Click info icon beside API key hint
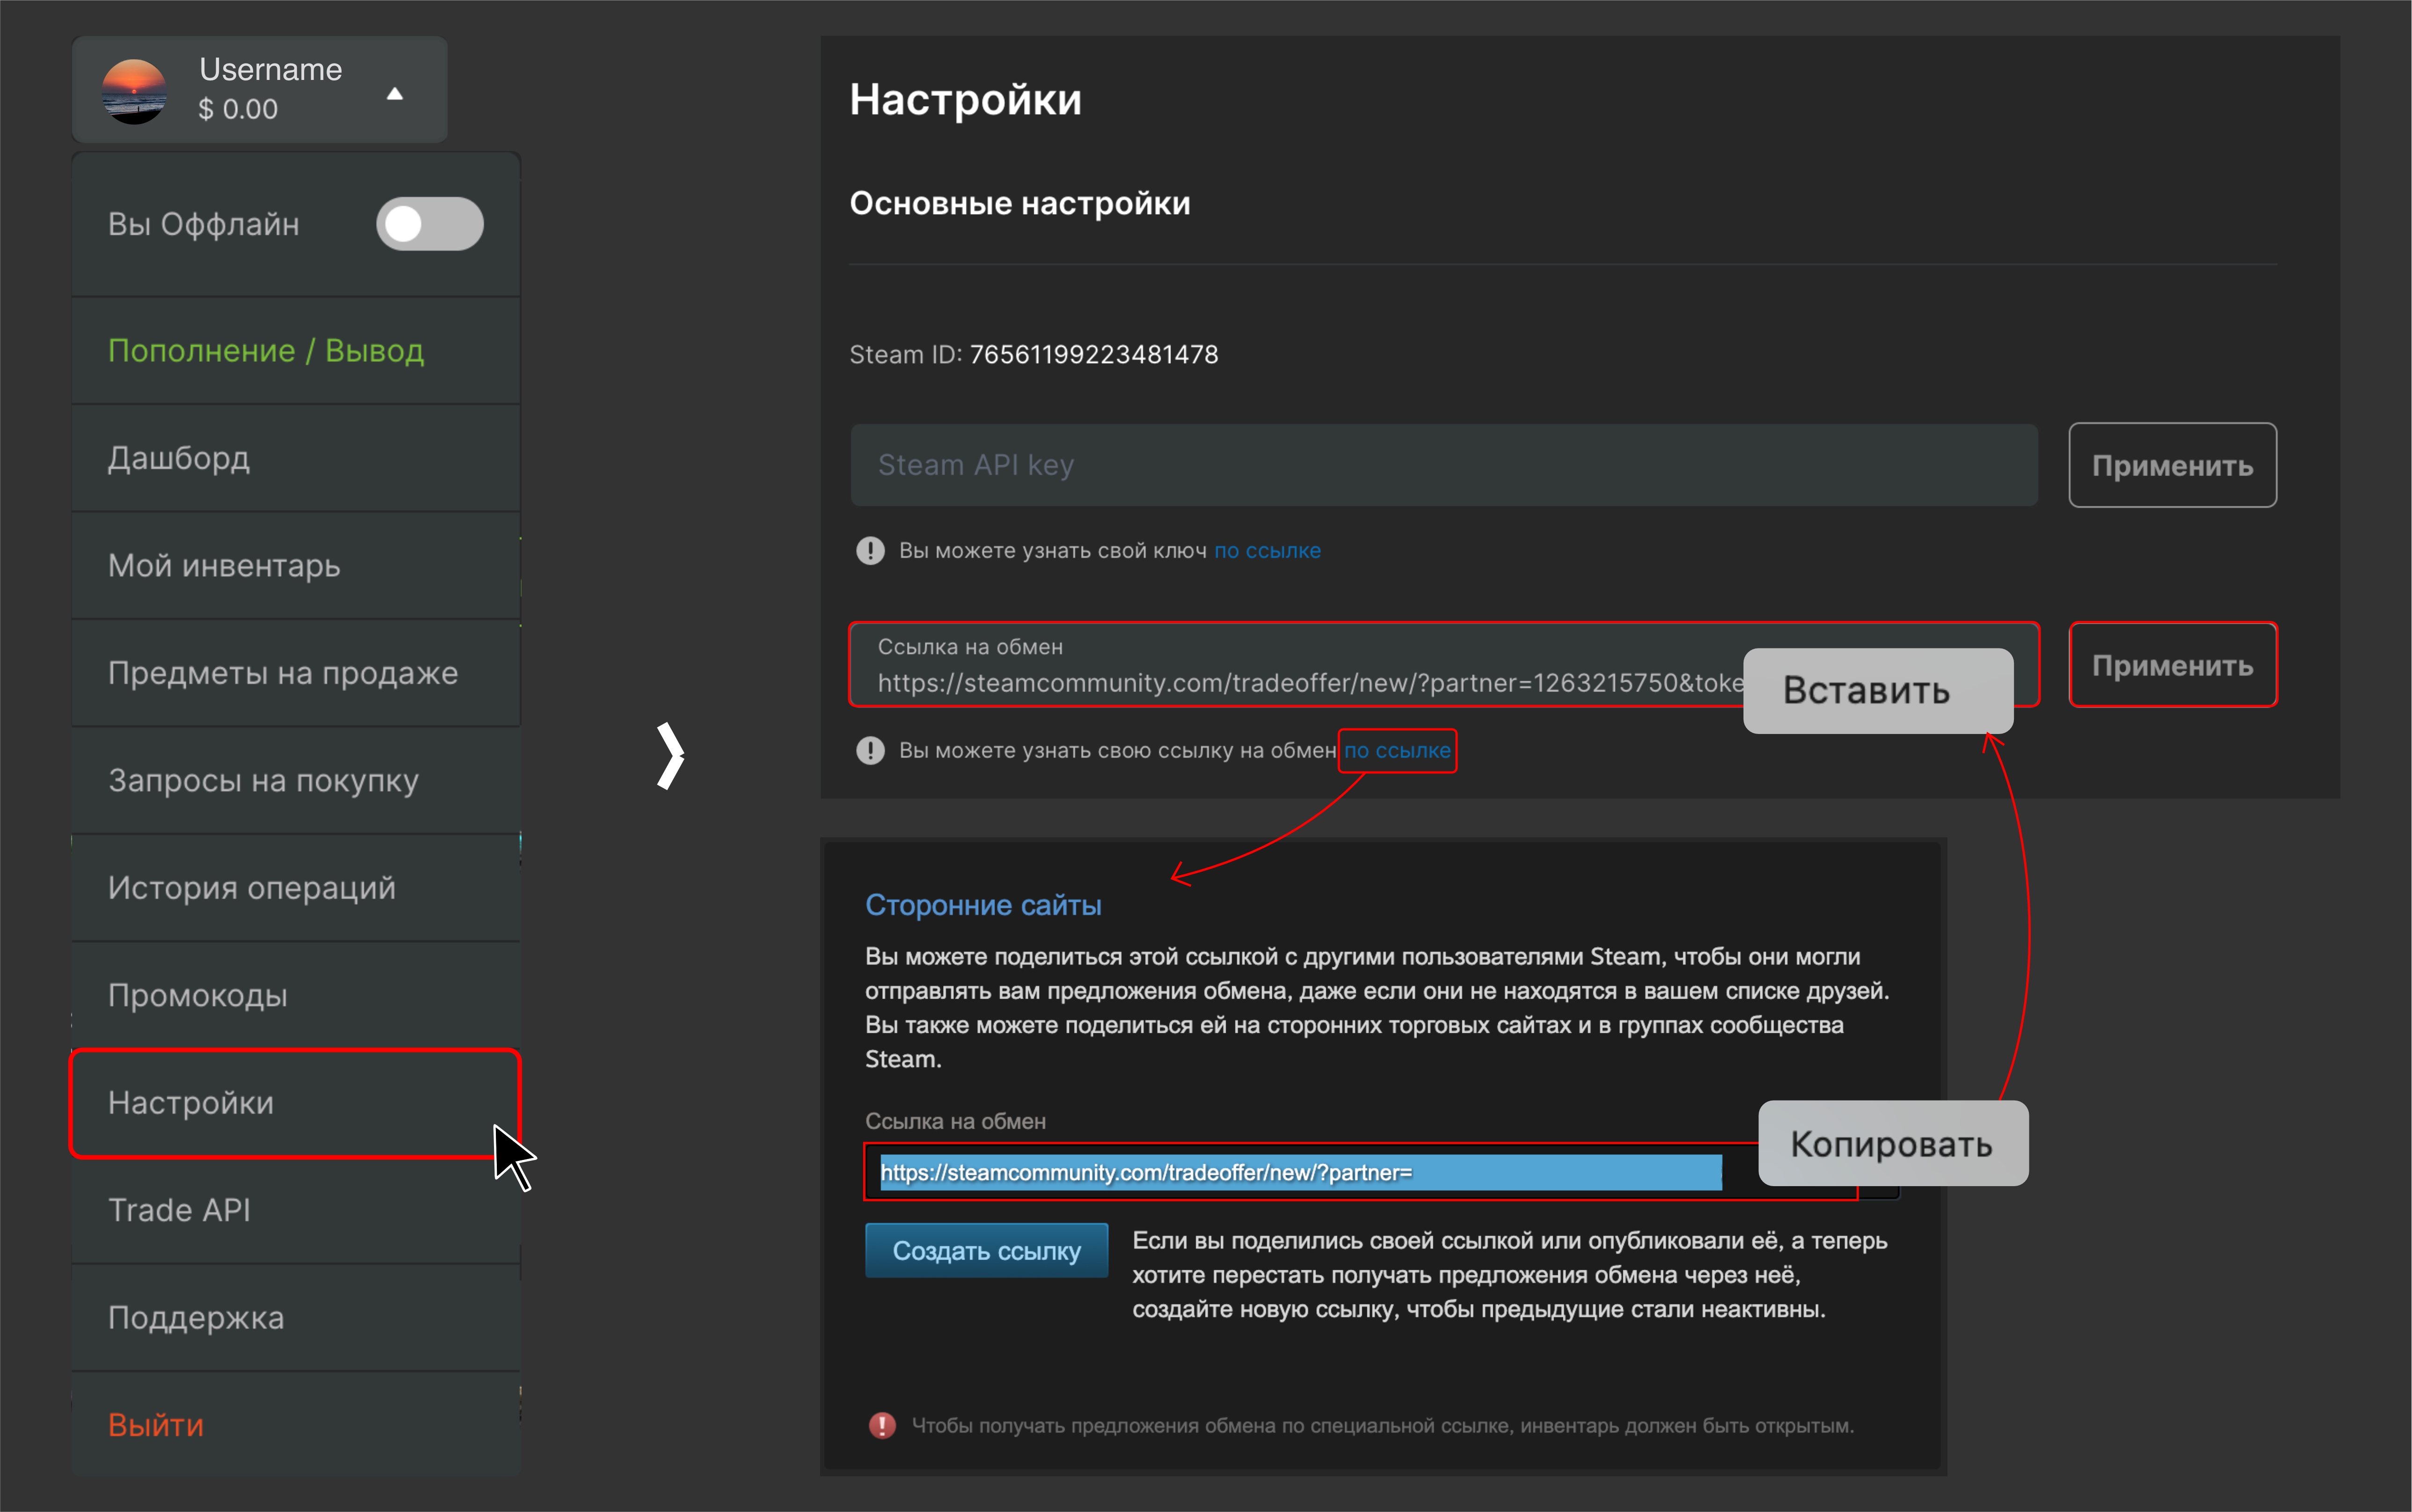 pos(871,551)
